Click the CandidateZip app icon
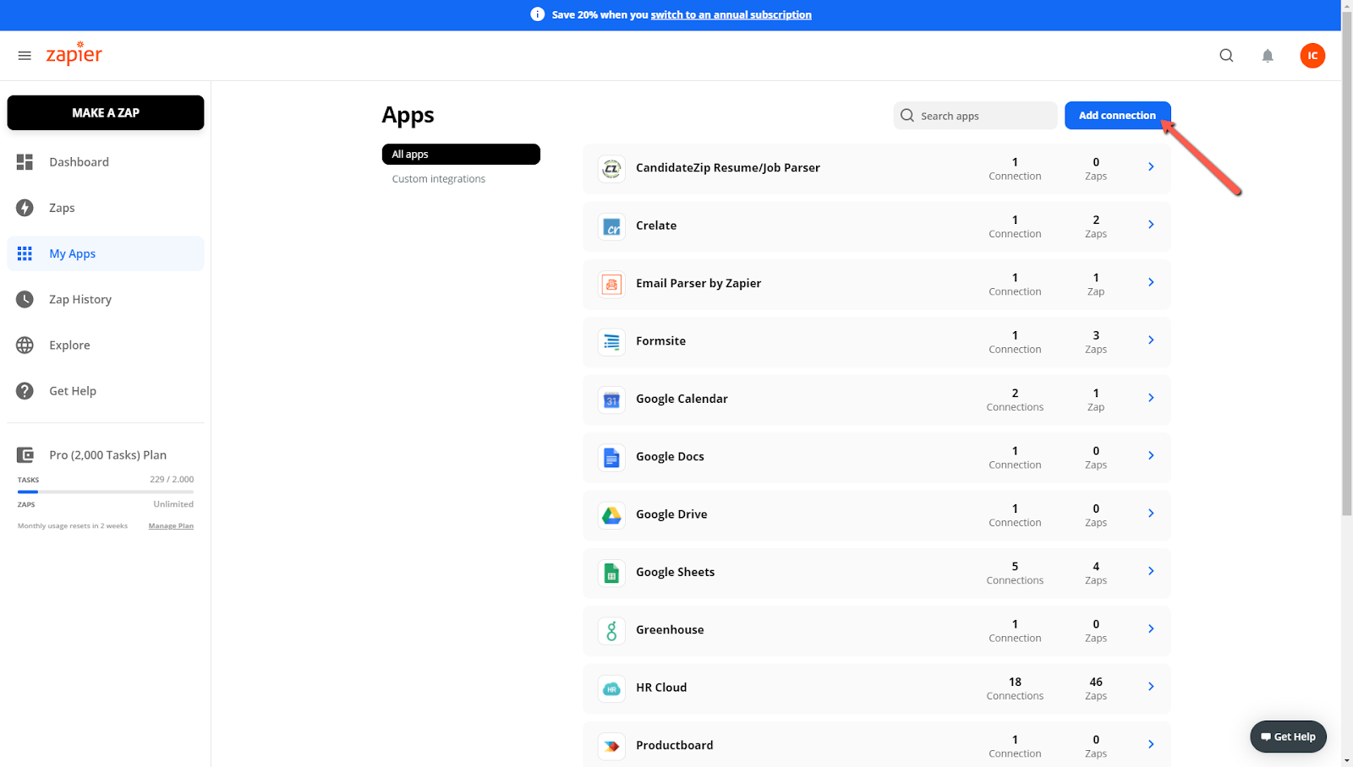 tap(611, 169)
